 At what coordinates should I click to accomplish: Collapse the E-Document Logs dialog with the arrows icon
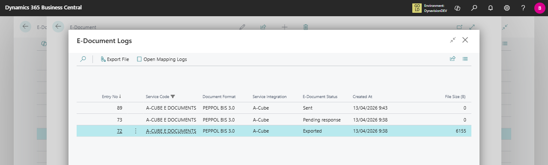(x=453, y=40)
